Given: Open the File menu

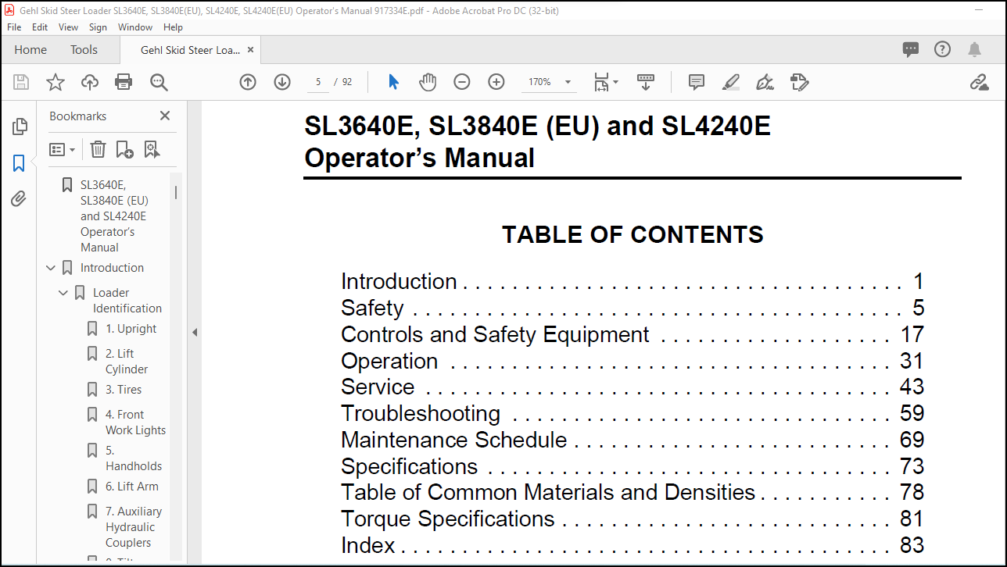Looking at the screenshot, I should 14,27.
